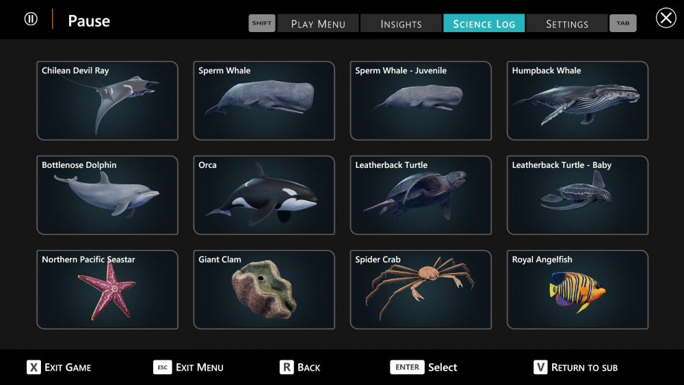Select the Royal Angelfish entry
This screenshot has height=385, width=684.
(577, 289)
